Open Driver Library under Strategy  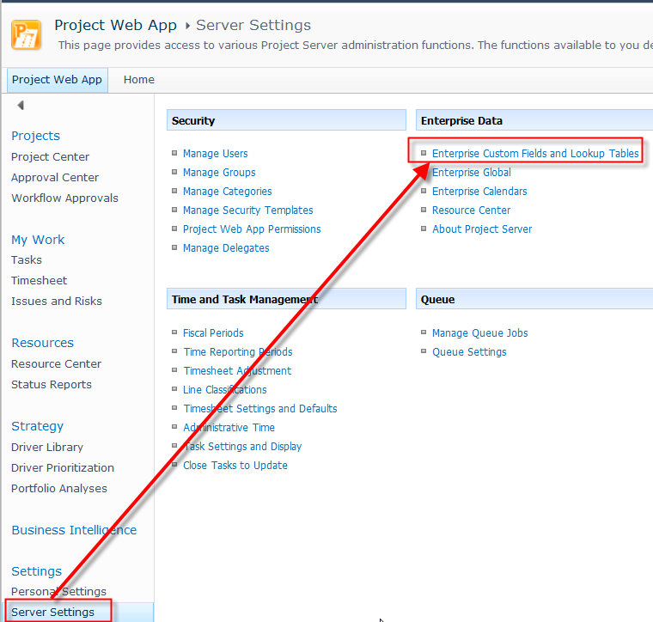tap(47, 448)
